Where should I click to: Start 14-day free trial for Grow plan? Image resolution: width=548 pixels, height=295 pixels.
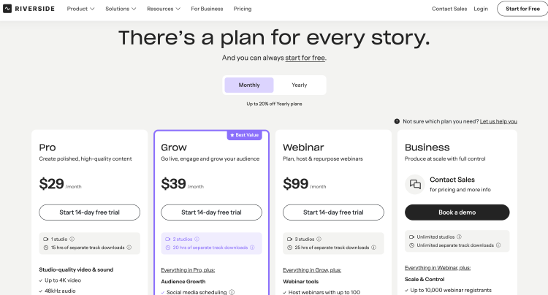tap(211, 212)
